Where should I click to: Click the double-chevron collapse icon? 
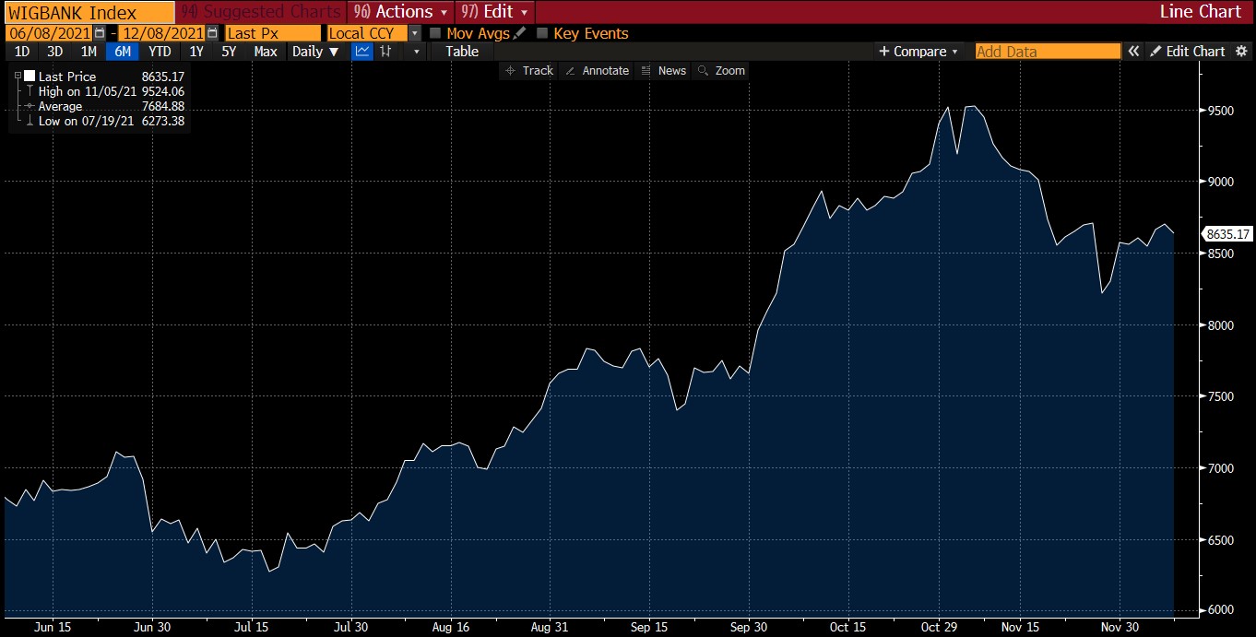[x=1133, y=52]
